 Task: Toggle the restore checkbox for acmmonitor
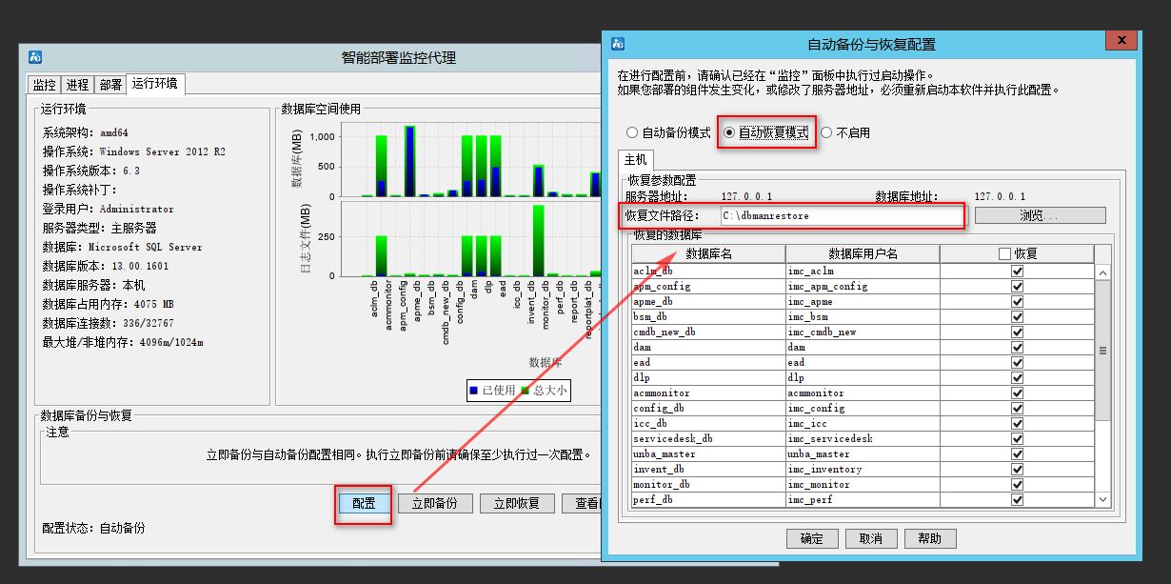(x=1017, y=393)
